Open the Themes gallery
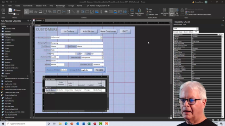The image size is (225, 126). pyautogui.click(x=10, y=12)
